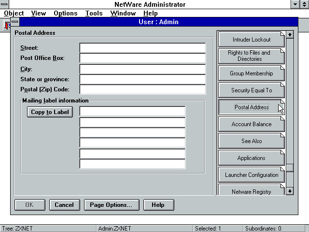The width and height of the screenshot is (309, 232).
Task: Click the partially hidden red toolbar icon
Action: (7, 26)
